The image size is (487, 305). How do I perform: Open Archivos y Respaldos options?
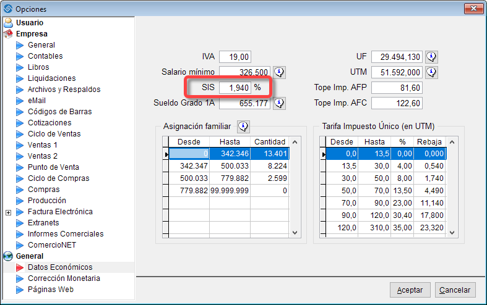coord(64,90)
